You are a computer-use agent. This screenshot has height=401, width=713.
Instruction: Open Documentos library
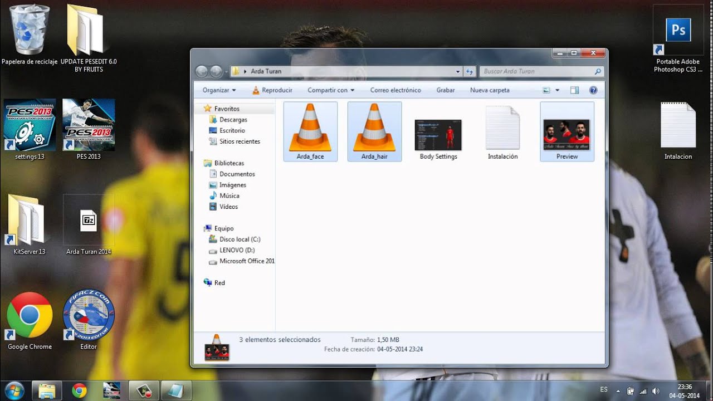coord(237,174)
